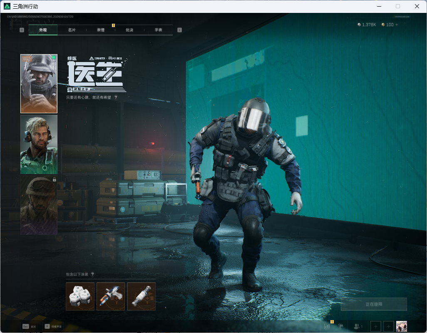This screenshot has height=333, width=427.
Task: Maximize the 三角洲行动 window
Action: 398,6
